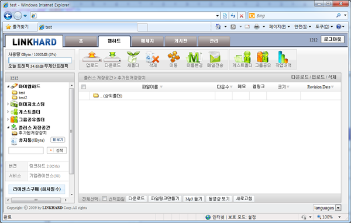Click the 사용량 usage progress bar
The width and height of the screenshot is (351, 223).
click(x=40, y=60)
